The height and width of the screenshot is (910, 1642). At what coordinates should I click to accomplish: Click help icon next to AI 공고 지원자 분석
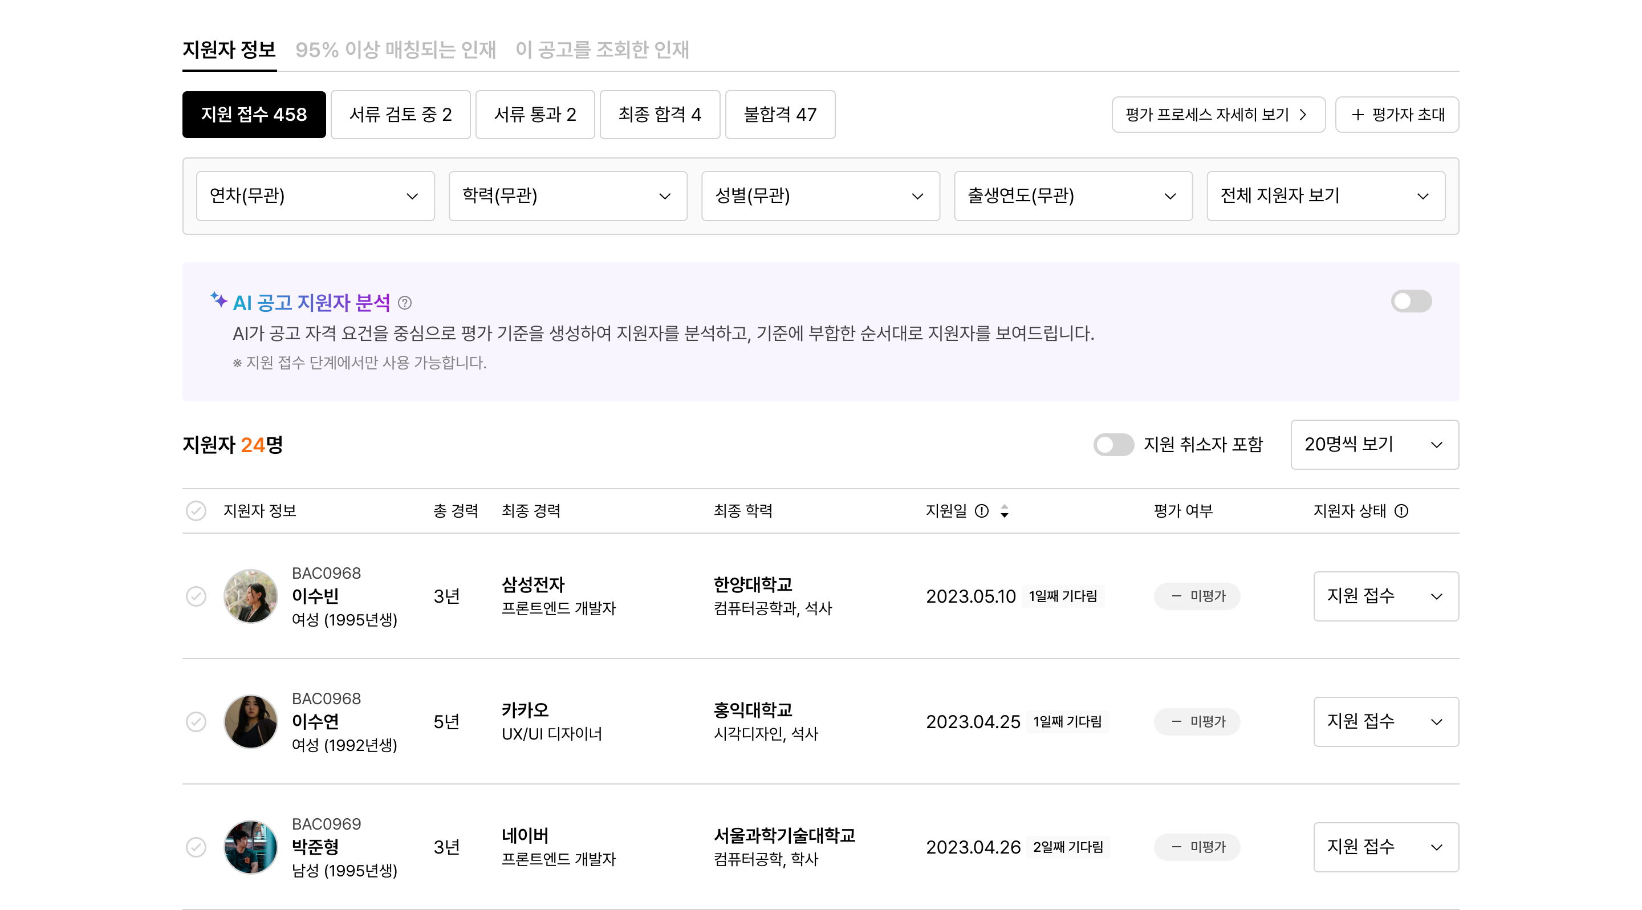pyautogui.click(x=404, y=303)
